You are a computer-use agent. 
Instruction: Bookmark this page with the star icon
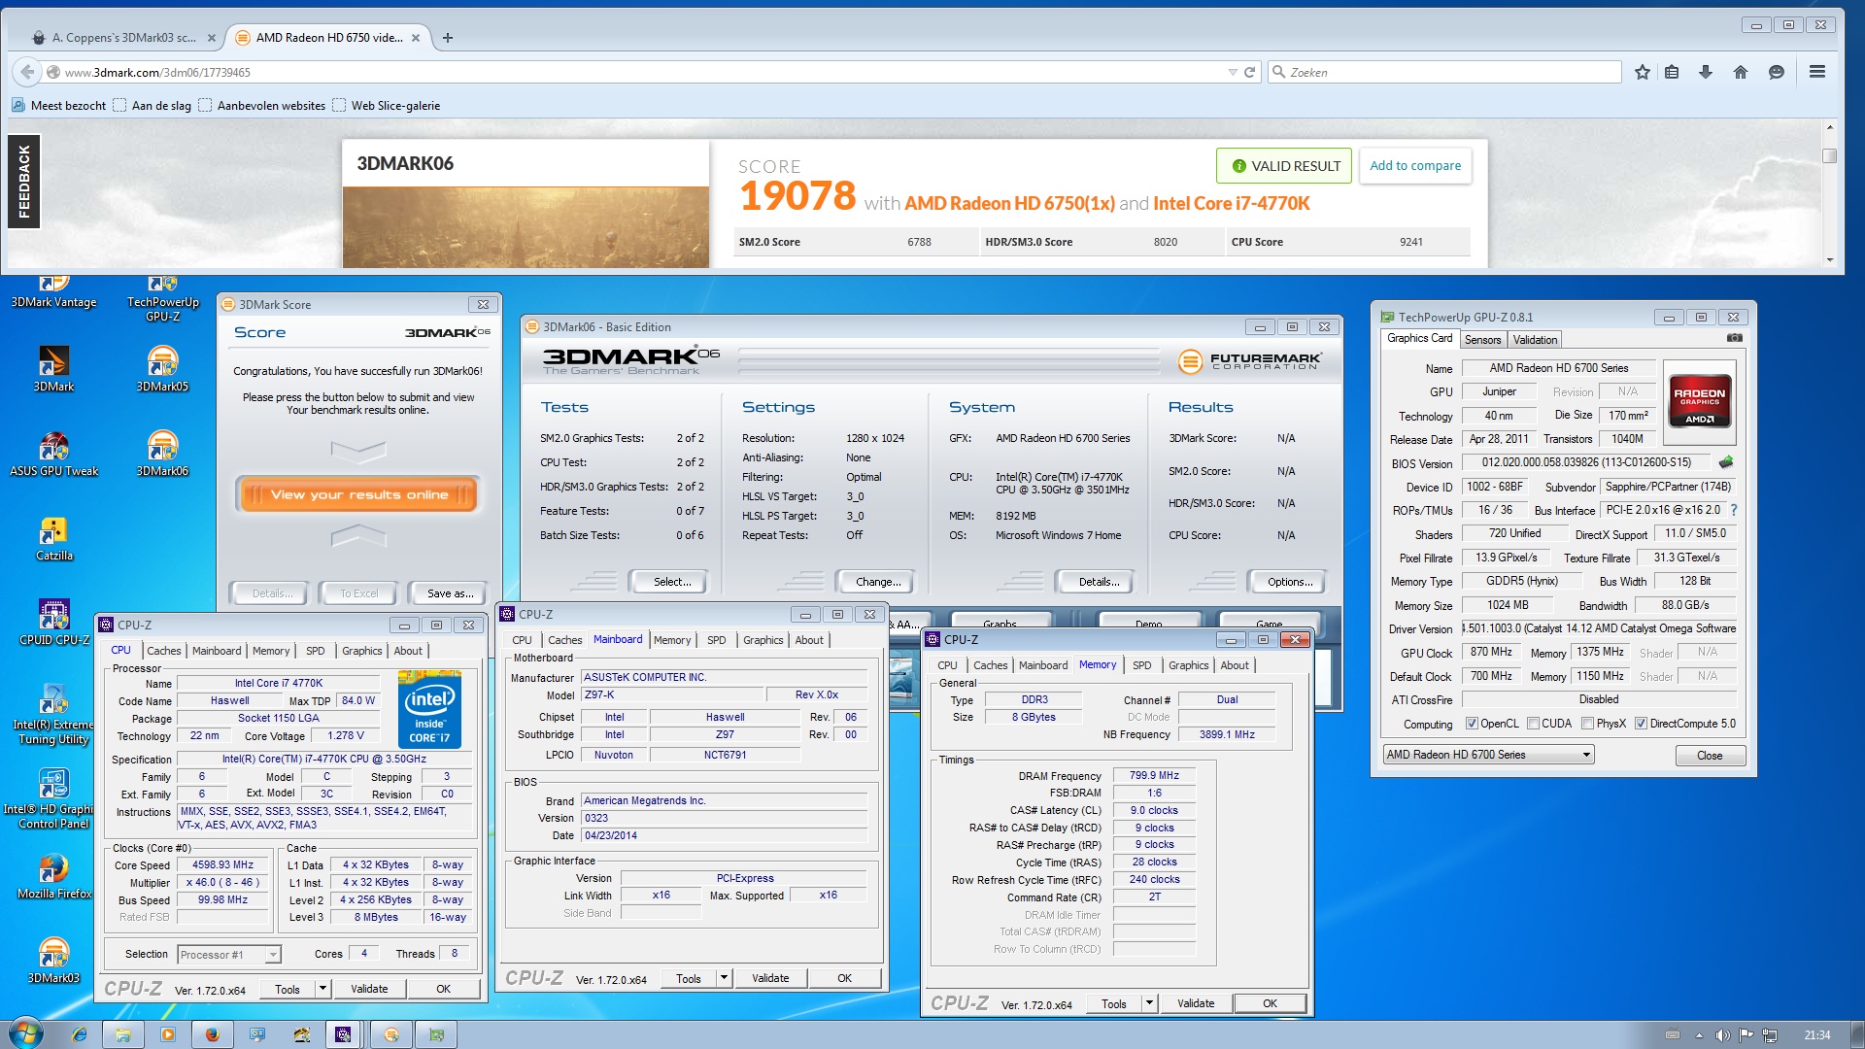(x=1643, y=72)
